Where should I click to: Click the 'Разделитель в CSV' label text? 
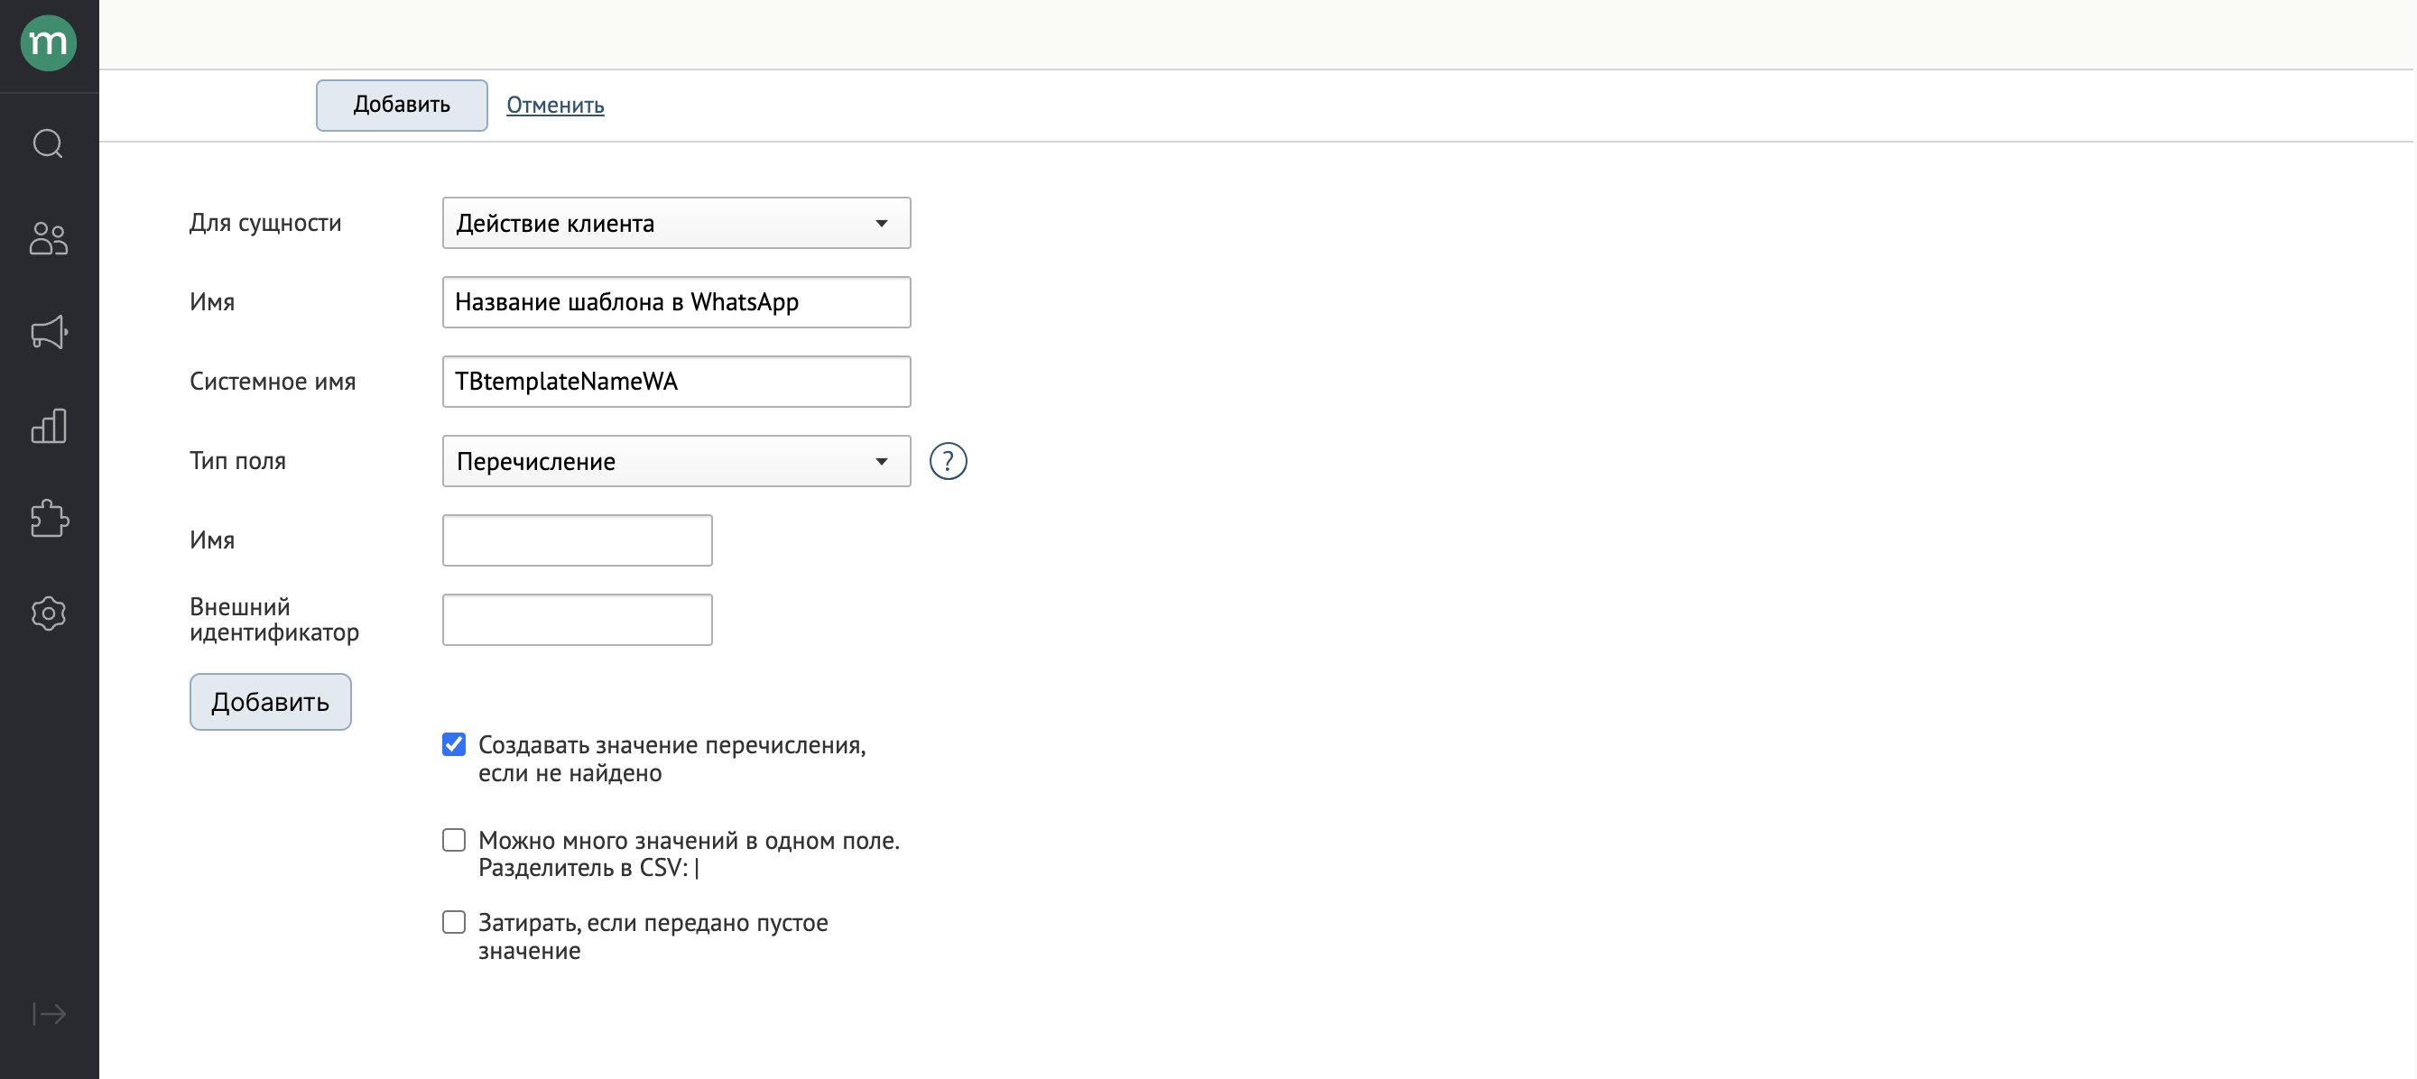tap(588, 868)
